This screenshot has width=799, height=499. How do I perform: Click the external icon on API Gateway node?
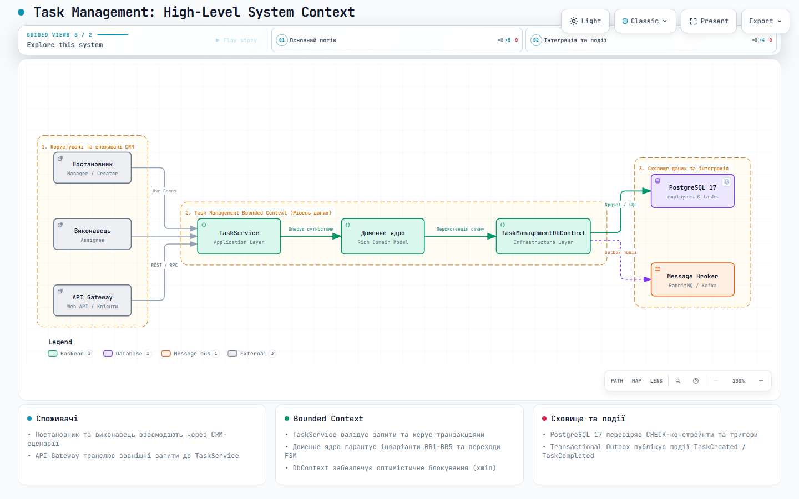(x=60, y=291)
